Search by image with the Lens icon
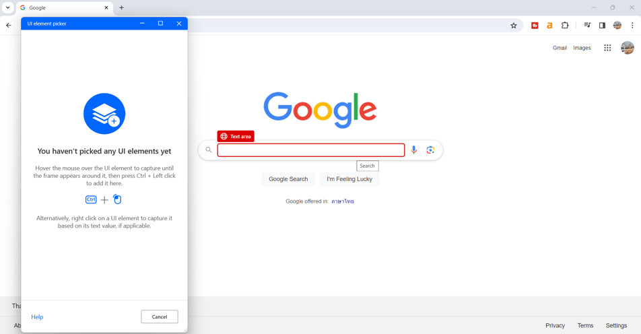Image resolution: width=641 pixels, height=334 pixels. point(430,150)
